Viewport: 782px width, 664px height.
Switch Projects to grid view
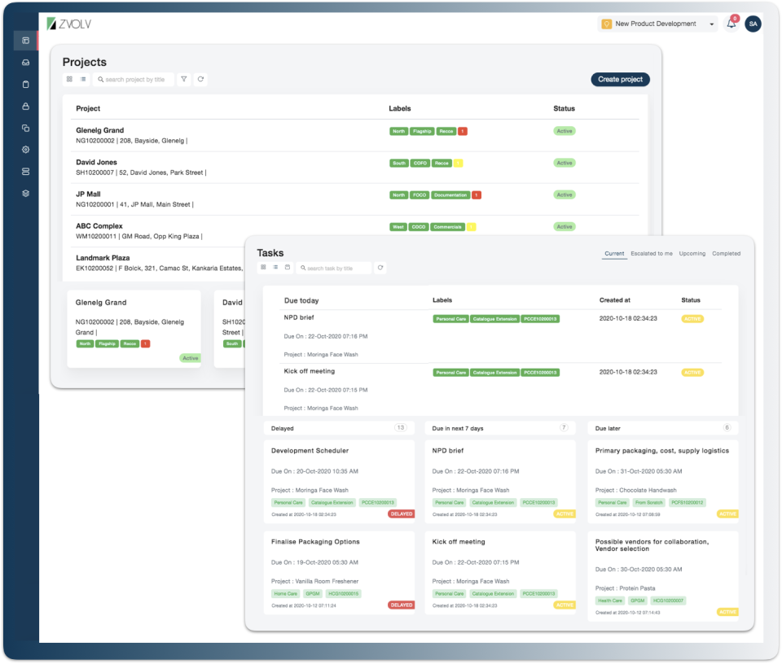70,79
